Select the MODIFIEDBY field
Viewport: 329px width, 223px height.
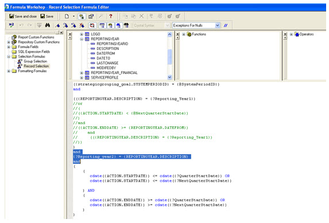(106, 68)
